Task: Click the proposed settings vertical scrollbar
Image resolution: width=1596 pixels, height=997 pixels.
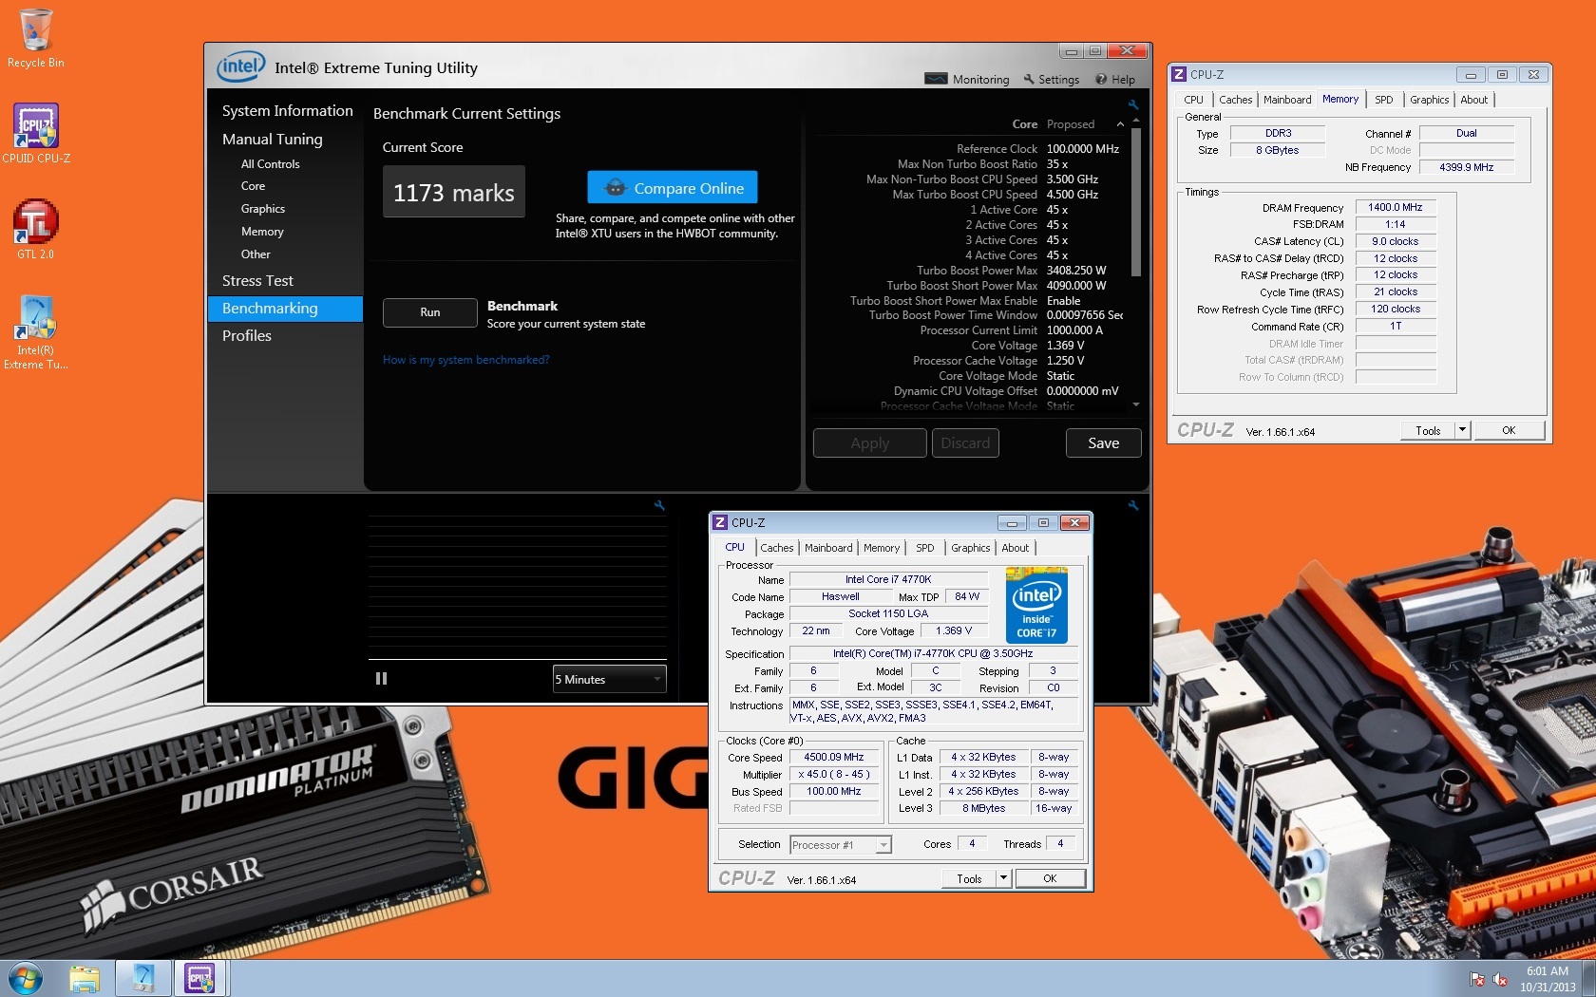Action: coord(1136,202)
